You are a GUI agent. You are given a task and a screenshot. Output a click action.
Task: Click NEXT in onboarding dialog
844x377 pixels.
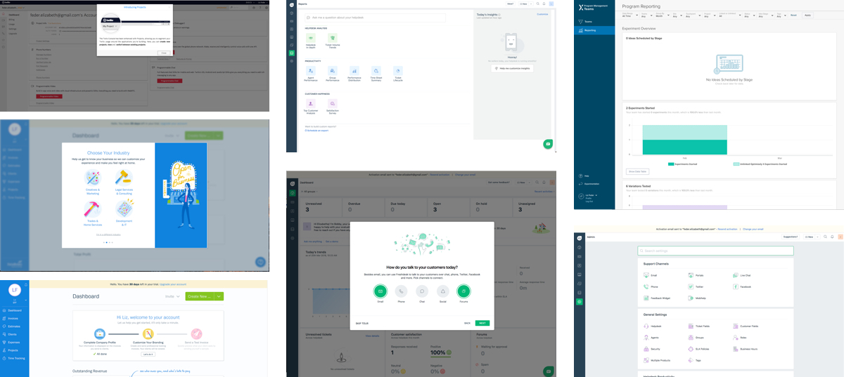pyautogui.click(x=482, y=323)
